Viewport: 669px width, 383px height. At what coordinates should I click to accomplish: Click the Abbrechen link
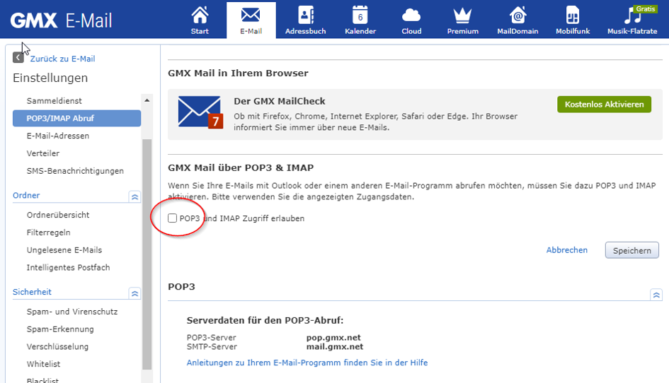click(567, 250)
